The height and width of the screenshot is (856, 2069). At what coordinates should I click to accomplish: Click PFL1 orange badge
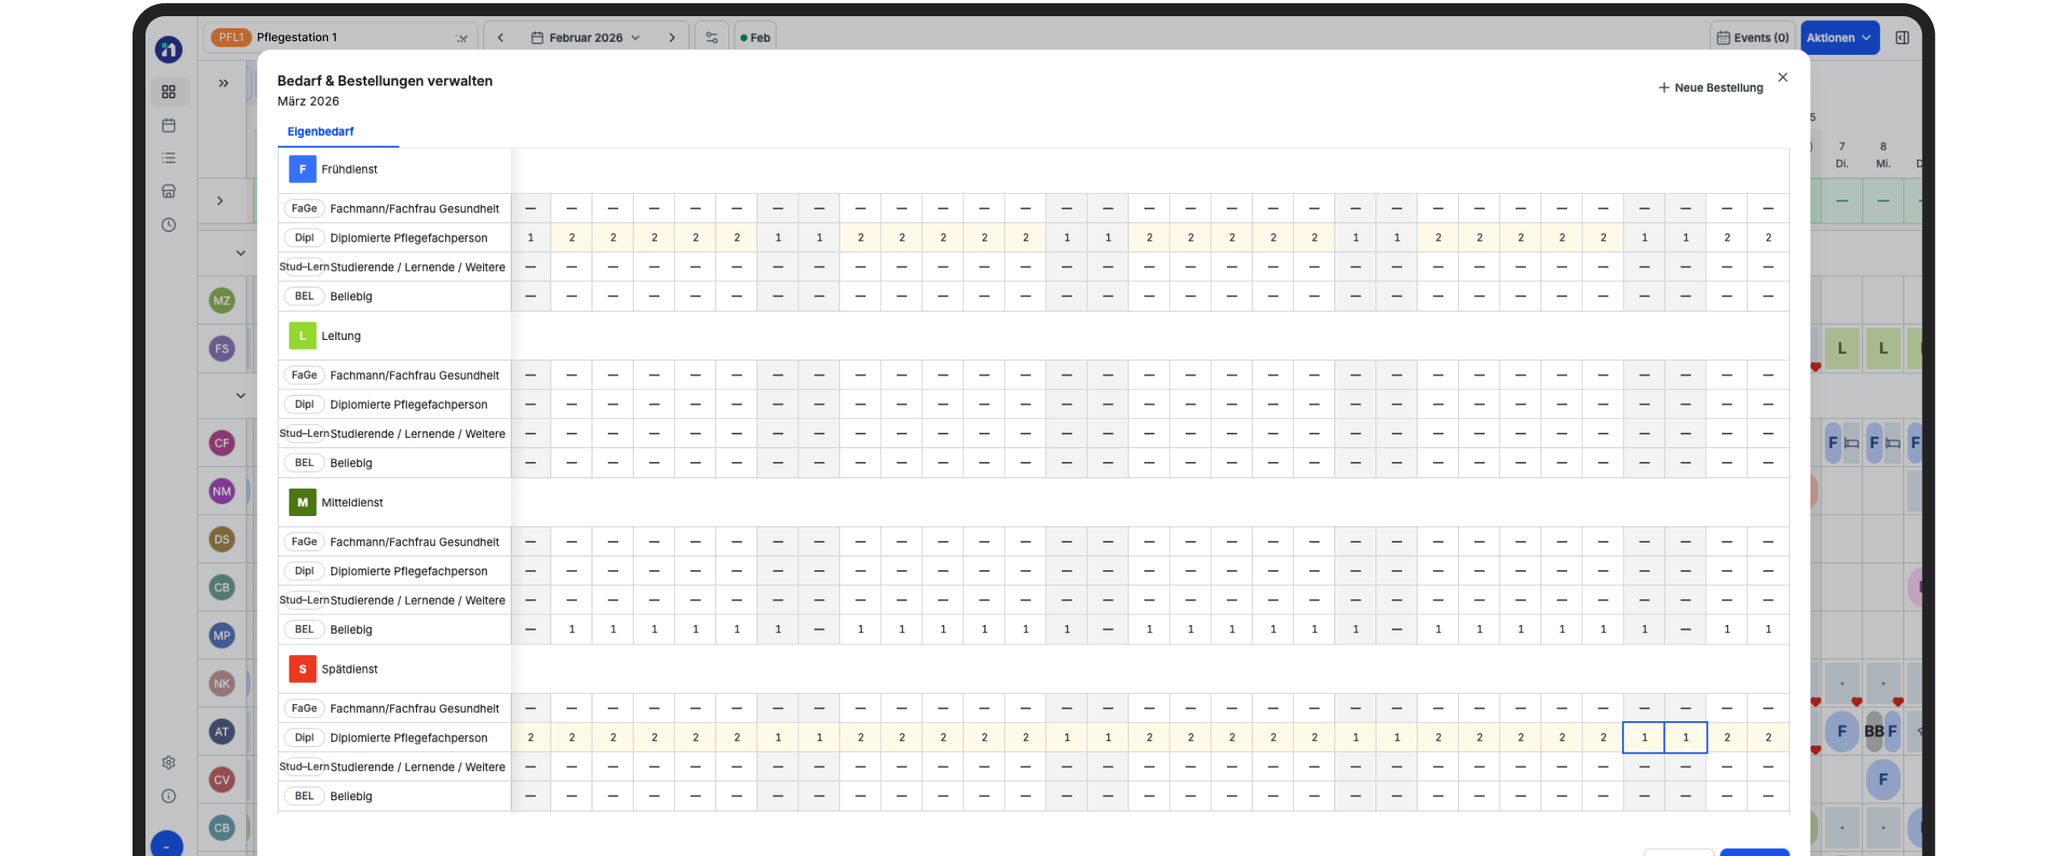click(x=231, y=37)
